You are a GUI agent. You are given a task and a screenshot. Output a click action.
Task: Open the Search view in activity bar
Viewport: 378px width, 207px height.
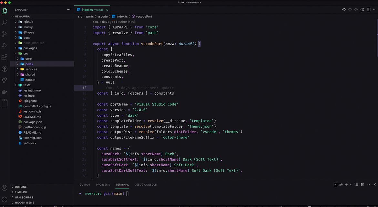click(x=4, y=23)
